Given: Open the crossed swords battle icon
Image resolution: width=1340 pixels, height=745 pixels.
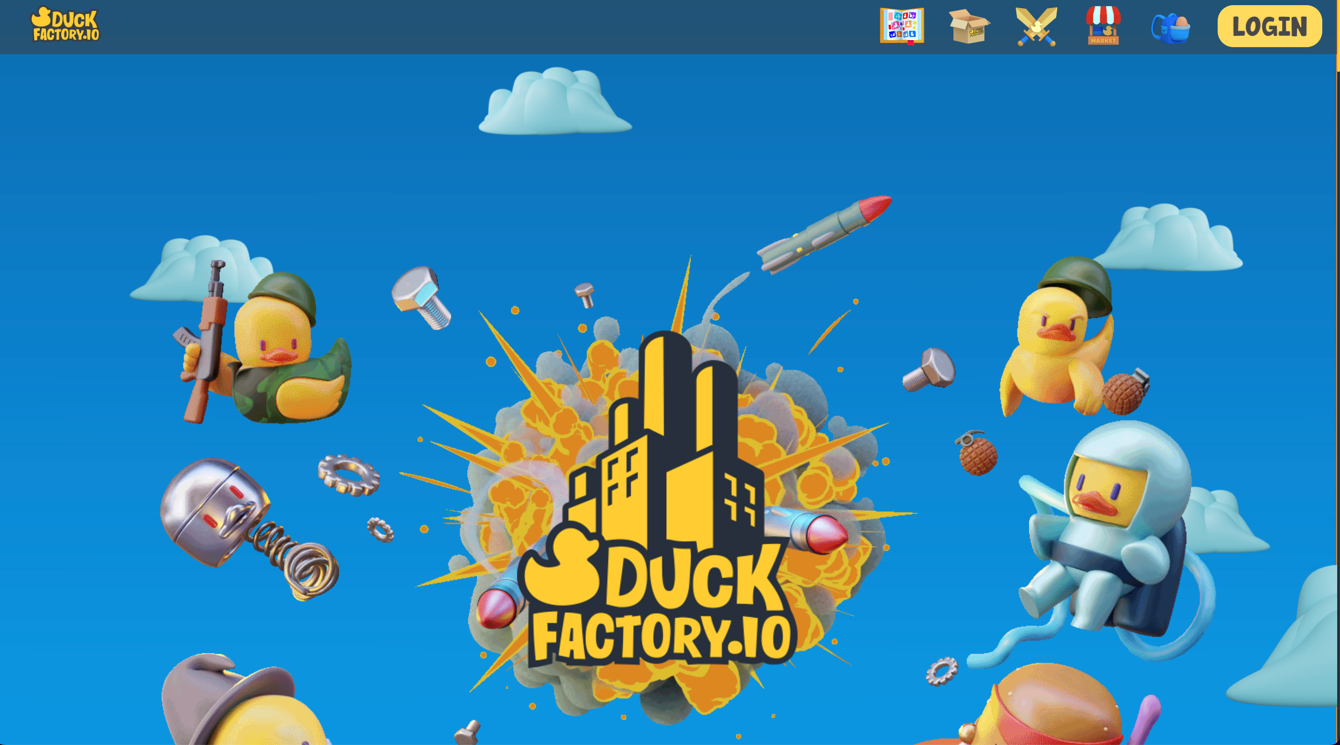Looking at the screenshot, I should coord(1036,27).
